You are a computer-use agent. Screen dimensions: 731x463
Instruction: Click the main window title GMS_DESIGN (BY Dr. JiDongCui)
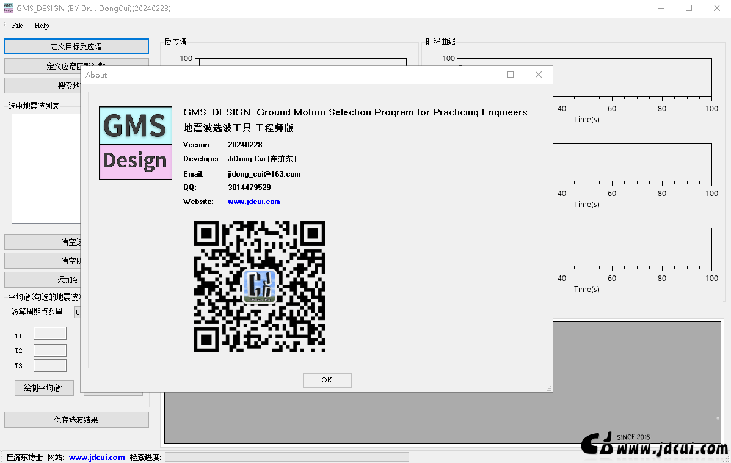[93, 9]
